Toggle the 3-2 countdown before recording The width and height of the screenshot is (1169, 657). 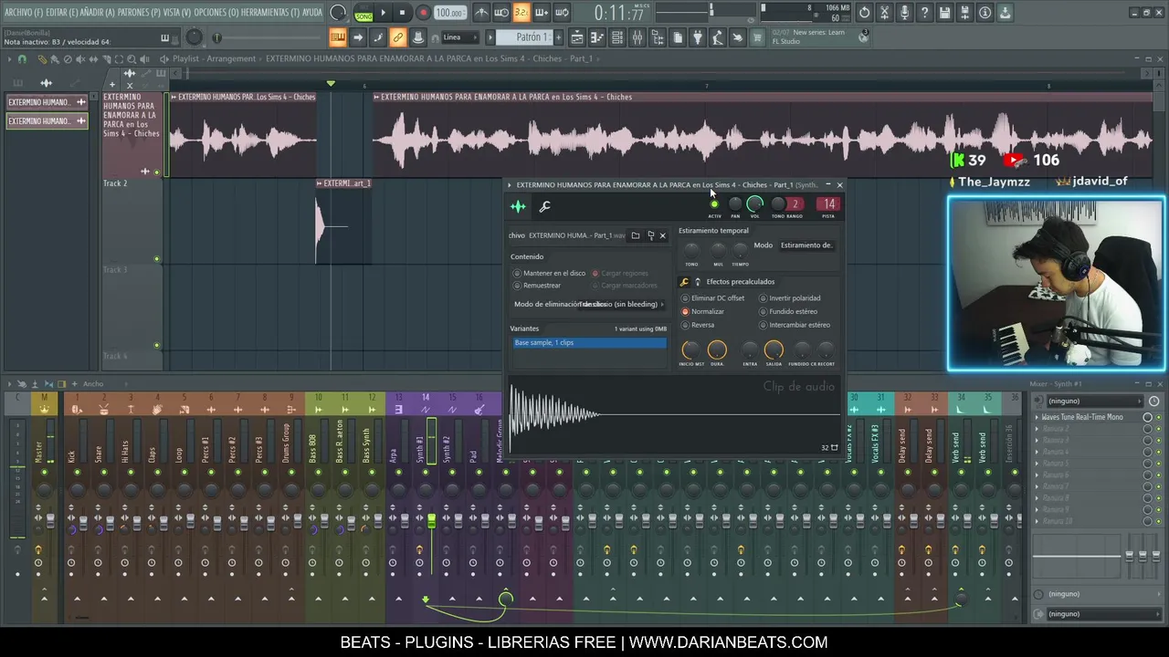pos(521,13)
